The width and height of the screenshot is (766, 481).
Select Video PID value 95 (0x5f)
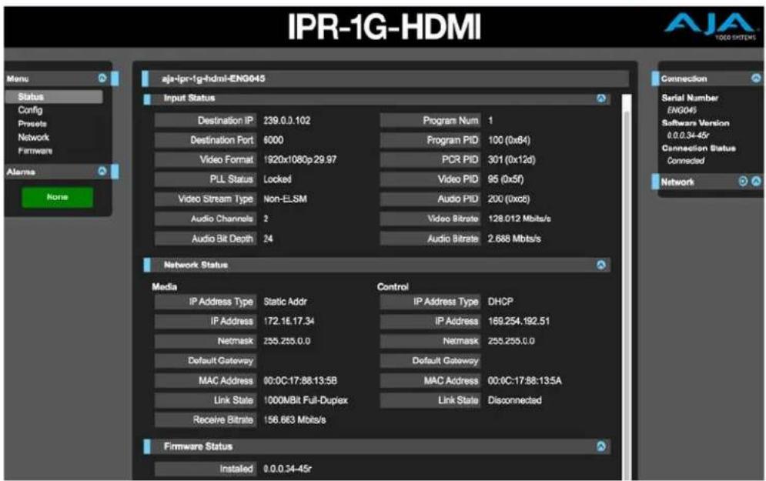[x=506, y=179]
